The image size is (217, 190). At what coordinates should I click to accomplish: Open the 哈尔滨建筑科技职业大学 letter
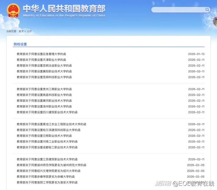coord(48,130)
